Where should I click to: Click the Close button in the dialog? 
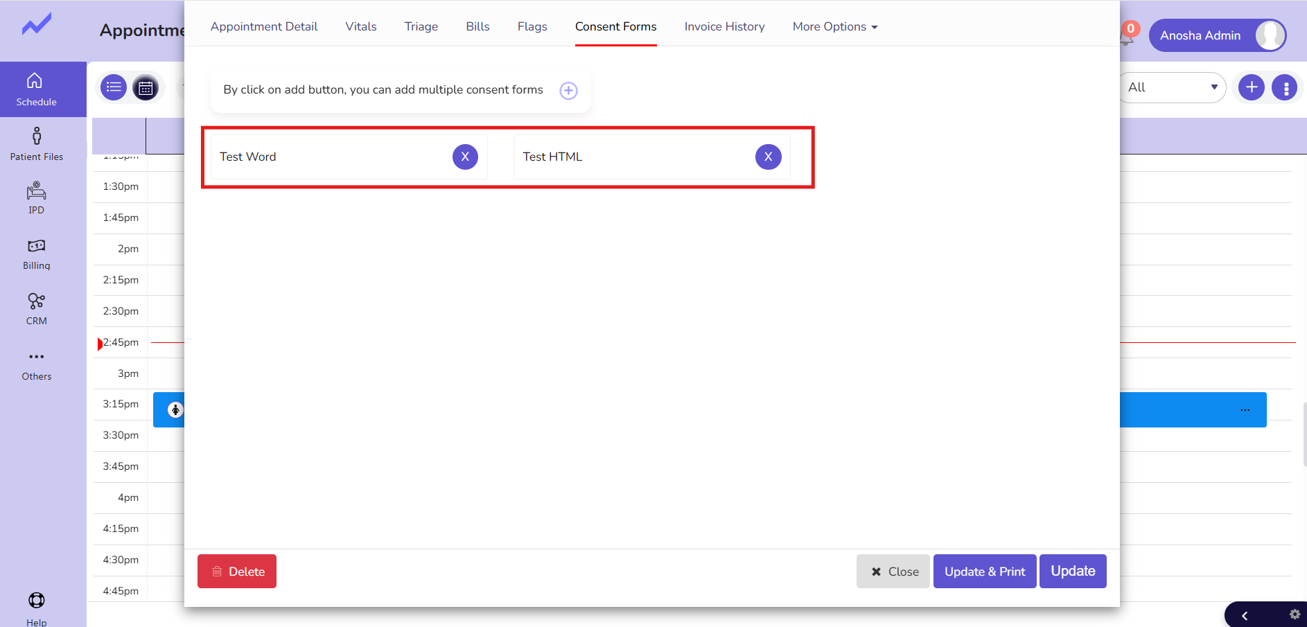[893, 572]
